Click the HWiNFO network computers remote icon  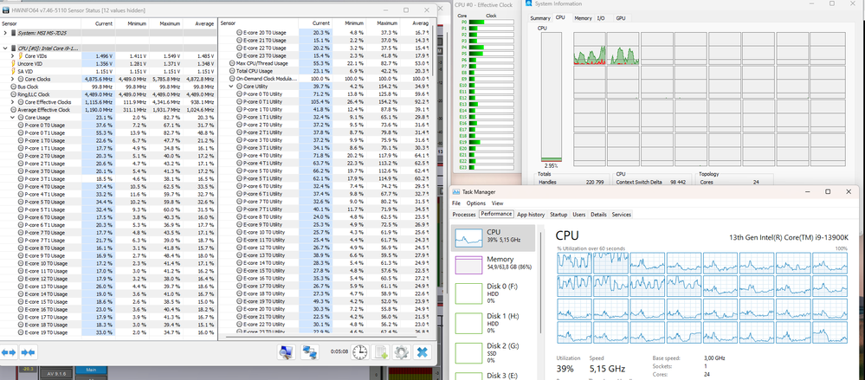[x=311, y=351]
